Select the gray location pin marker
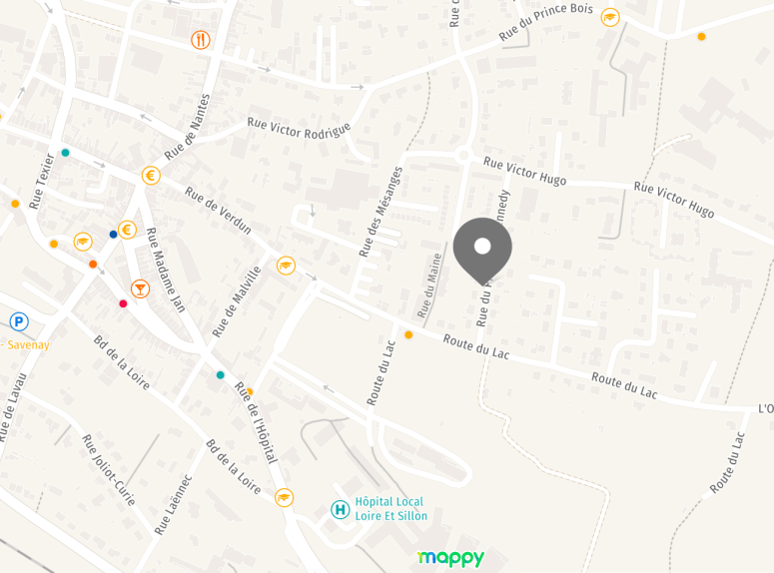The width and height of the screenshot is (774, 573). click(482, 251)
